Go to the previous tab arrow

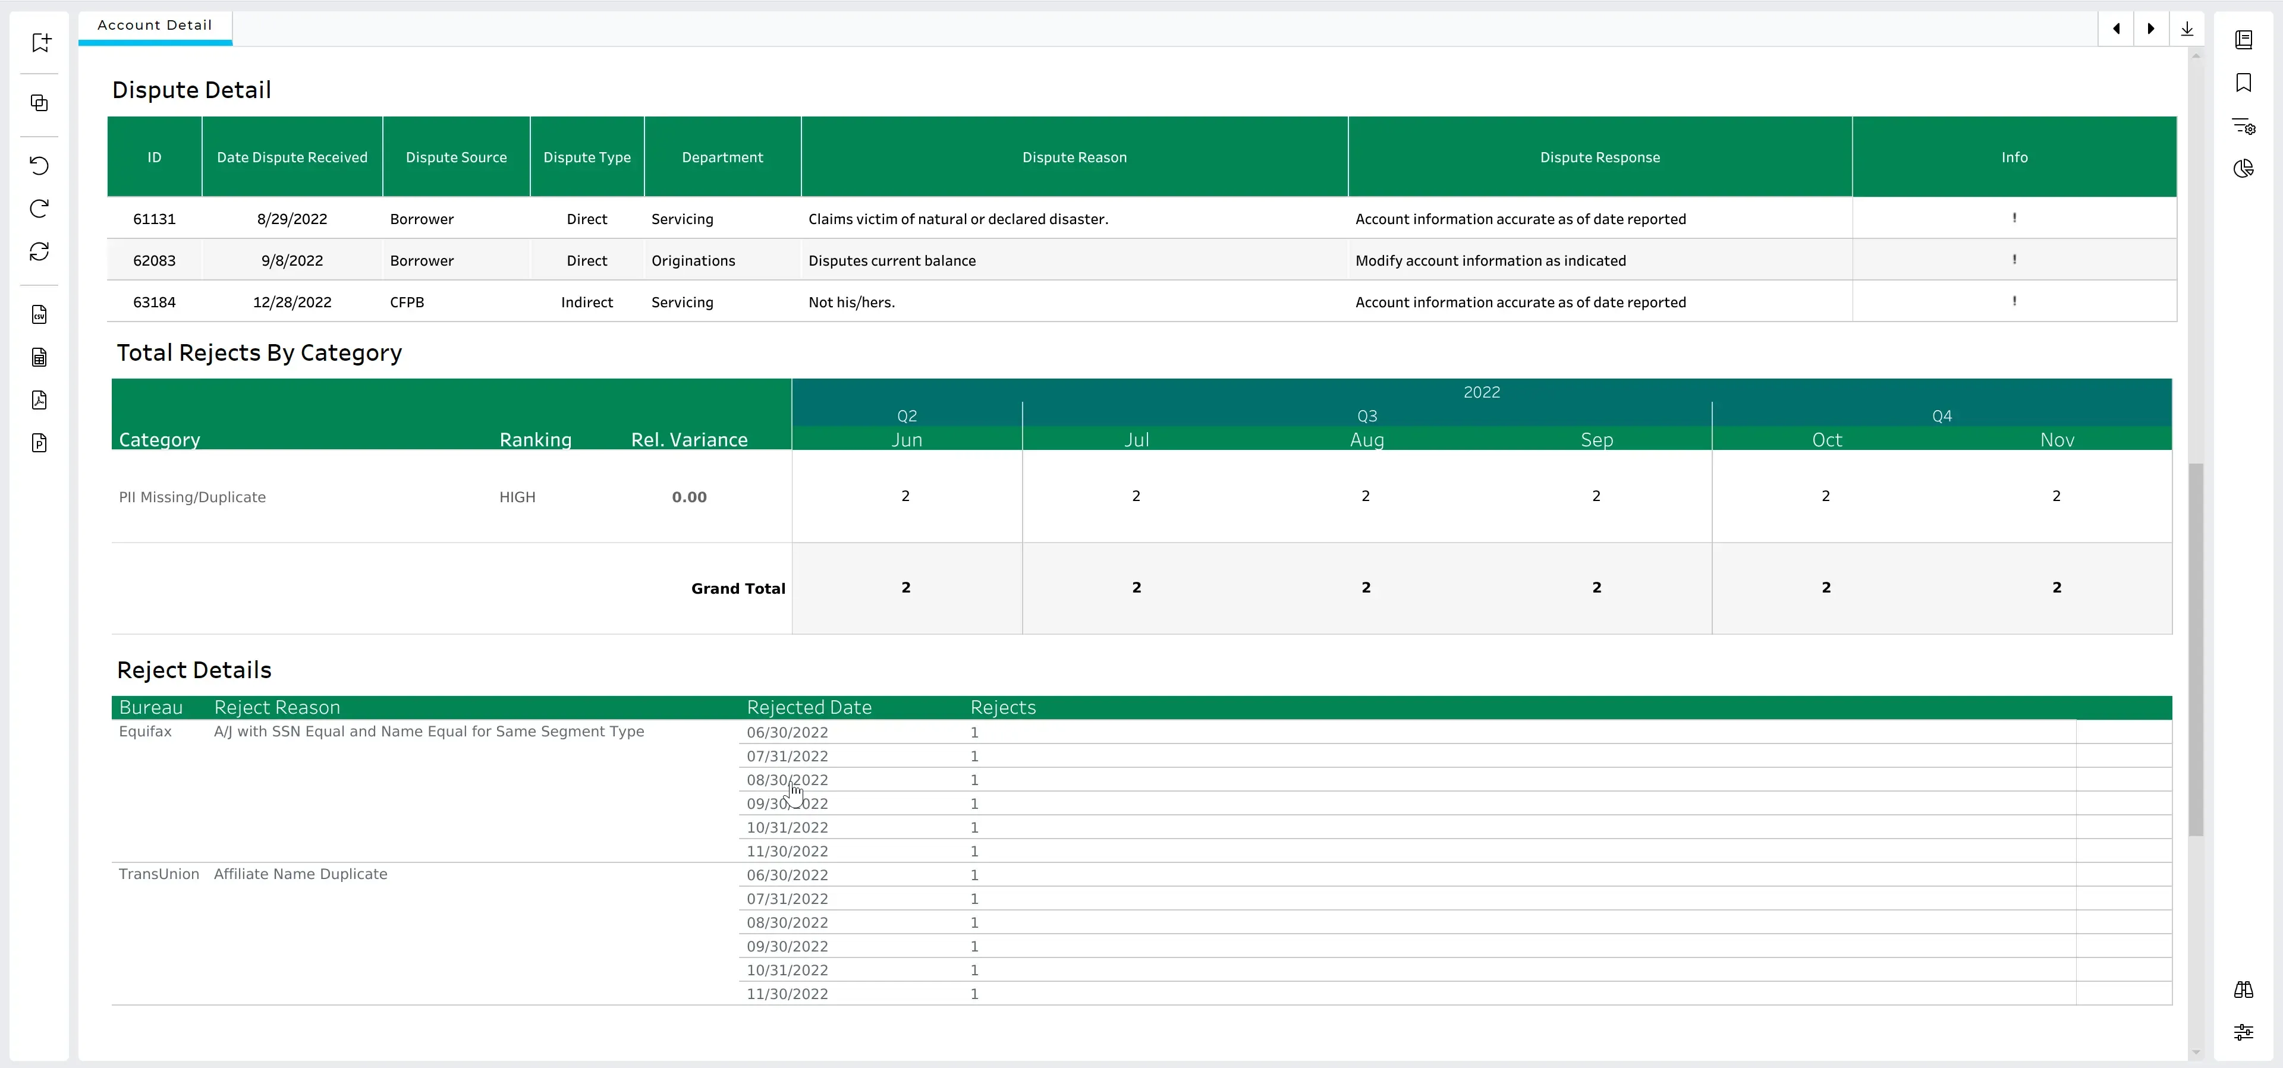click(x=2115, y=29)
